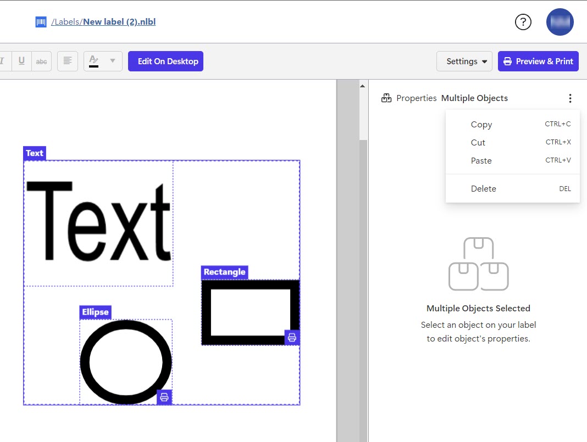The width and height of the screenshot is (587, 442).
Task: Click the black rectangle shape
Action: click(x=250, y=312)
